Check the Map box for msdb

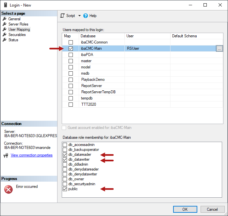point(71,73)
